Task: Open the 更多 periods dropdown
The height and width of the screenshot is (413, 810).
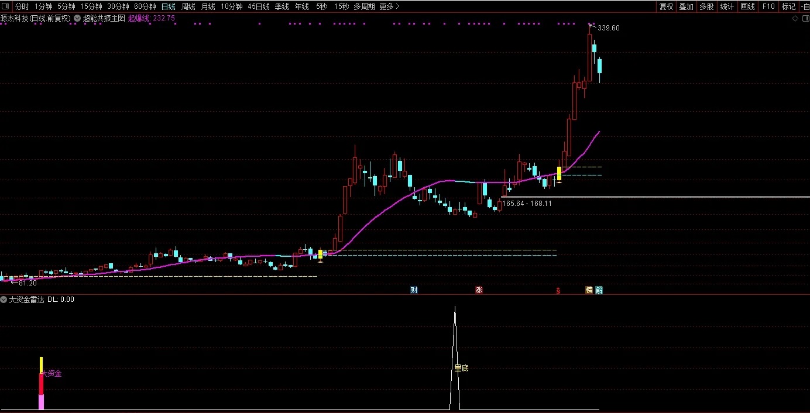Action: tap(389, 6)
